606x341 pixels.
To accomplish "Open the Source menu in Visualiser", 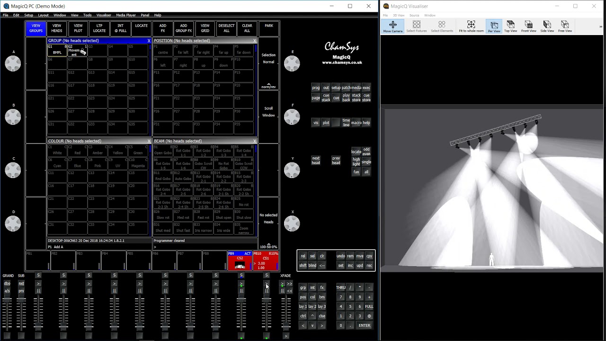I will coord(414,15).
